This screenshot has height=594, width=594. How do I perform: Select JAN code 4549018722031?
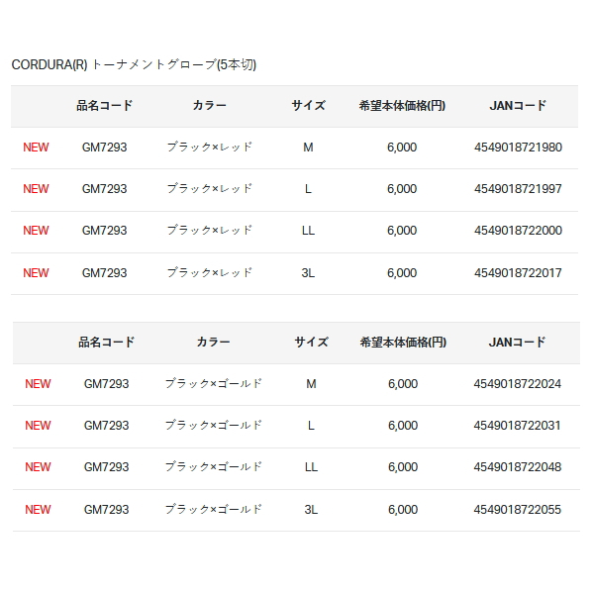point(517,426)
